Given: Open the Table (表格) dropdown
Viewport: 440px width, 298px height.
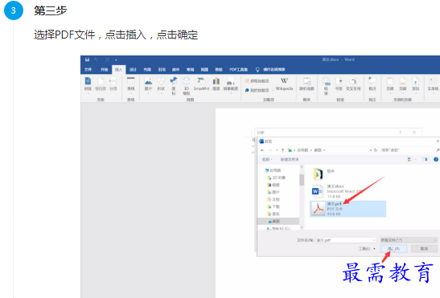Looking at the screenshot, I should [131, 85].
